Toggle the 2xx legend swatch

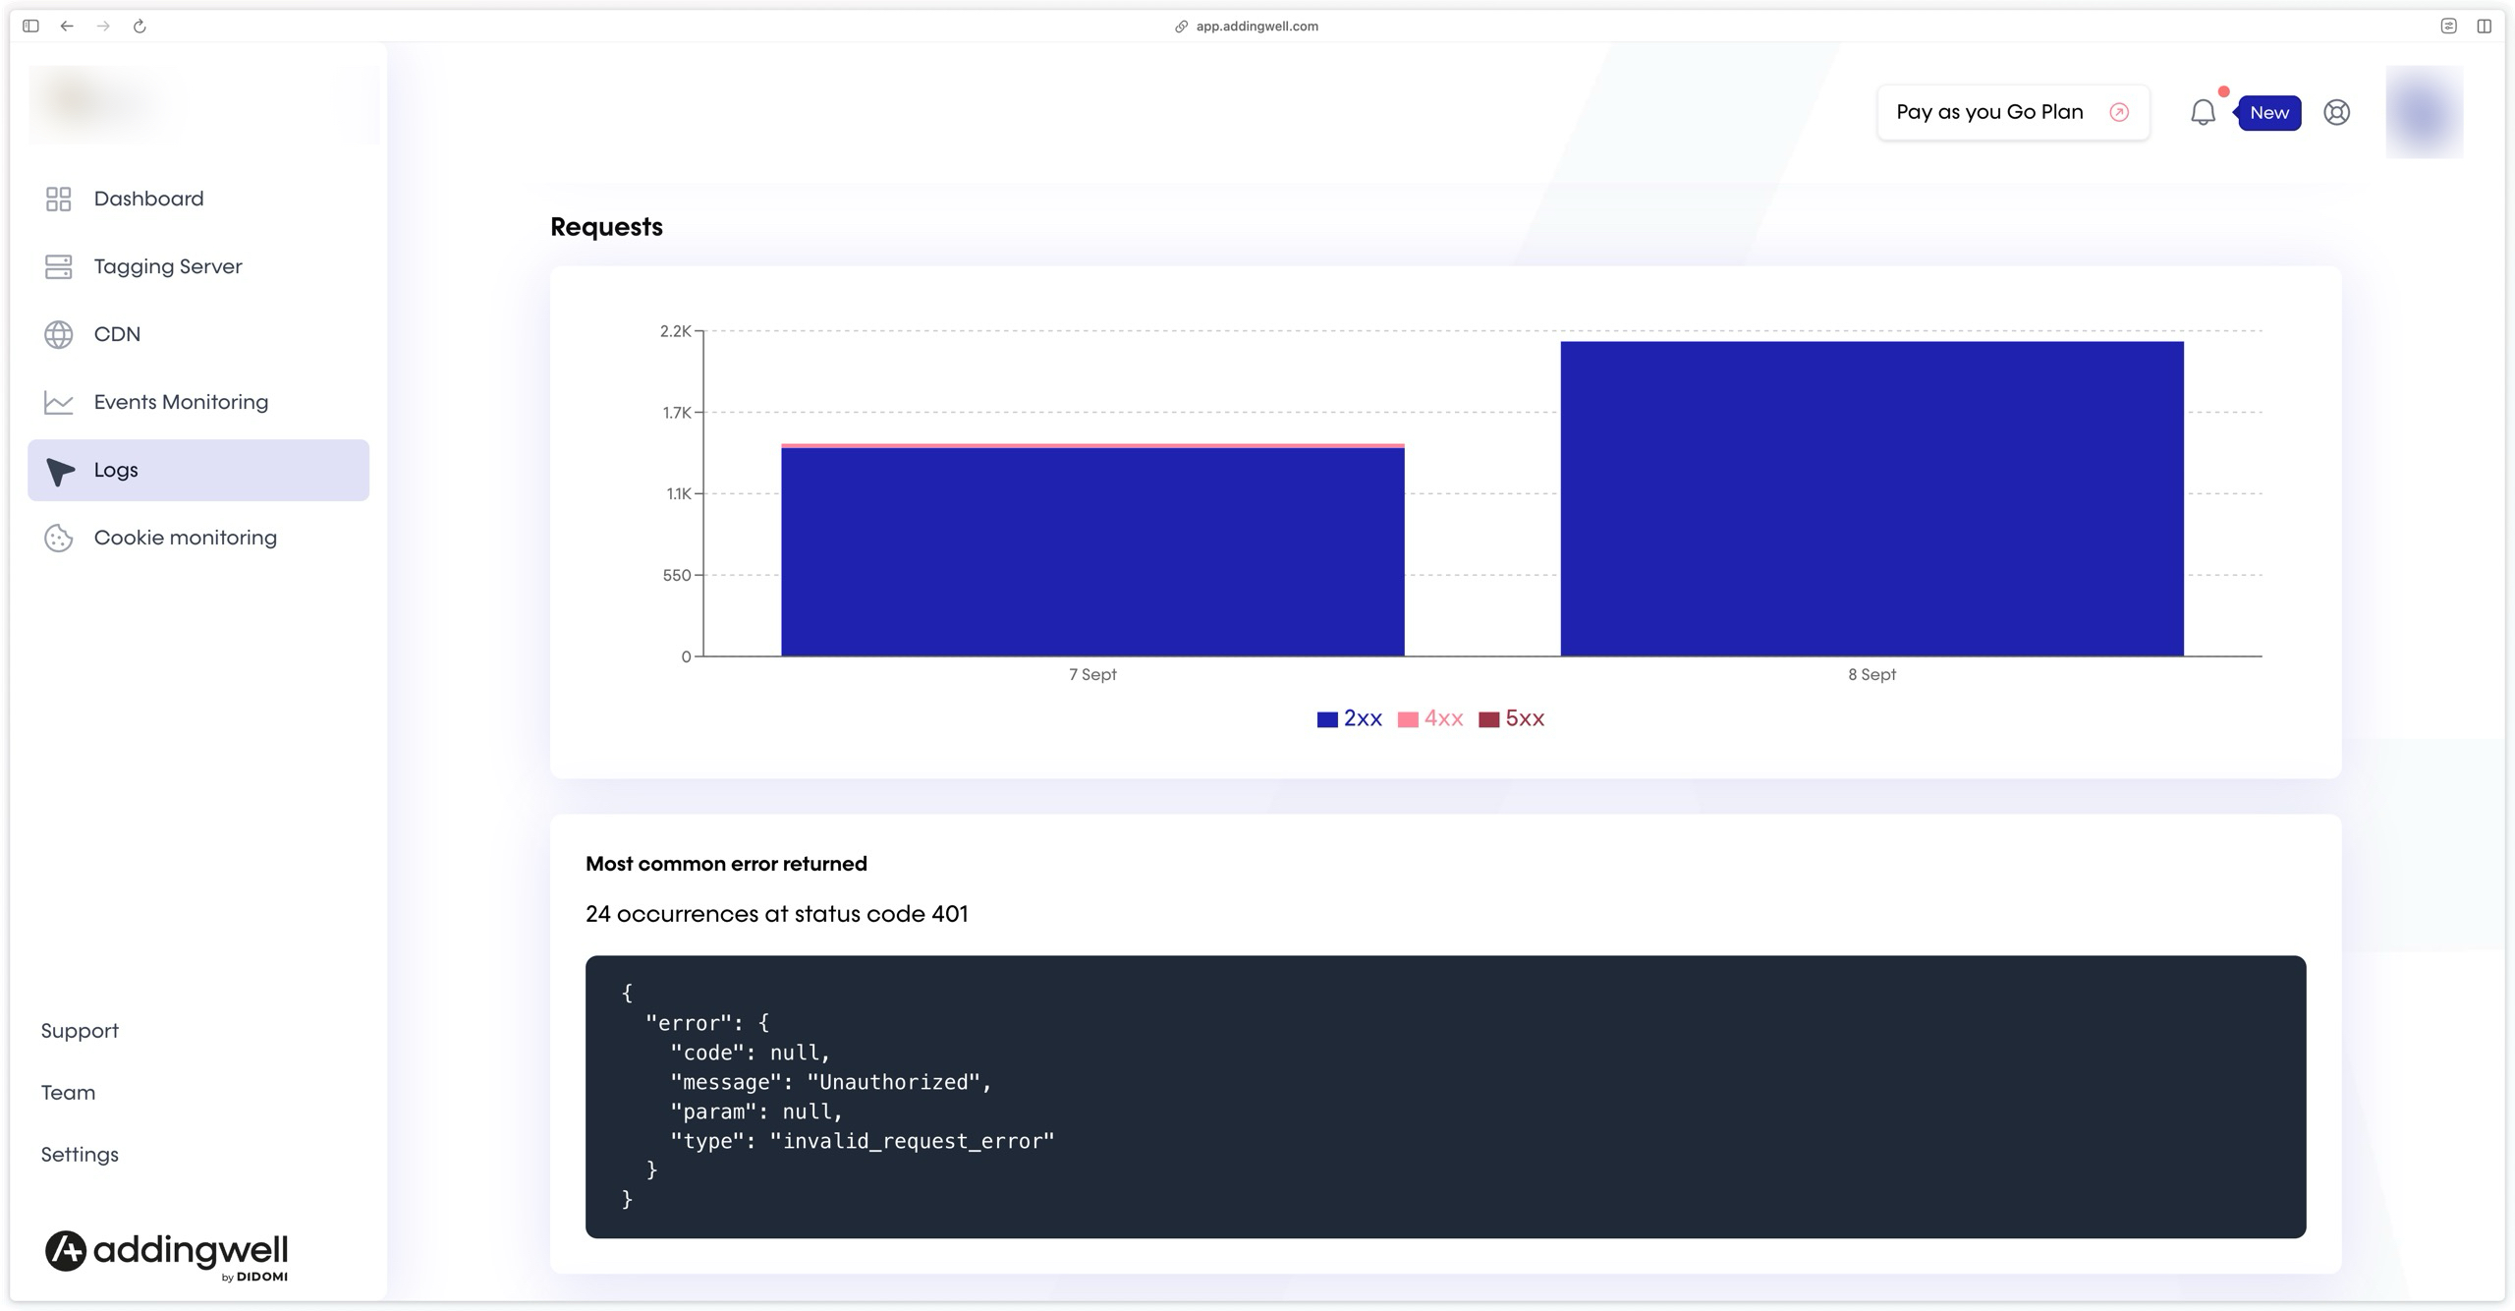point(1327,719)
